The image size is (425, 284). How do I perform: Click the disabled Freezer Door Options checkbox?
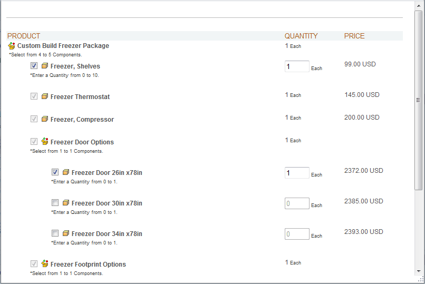34,141
